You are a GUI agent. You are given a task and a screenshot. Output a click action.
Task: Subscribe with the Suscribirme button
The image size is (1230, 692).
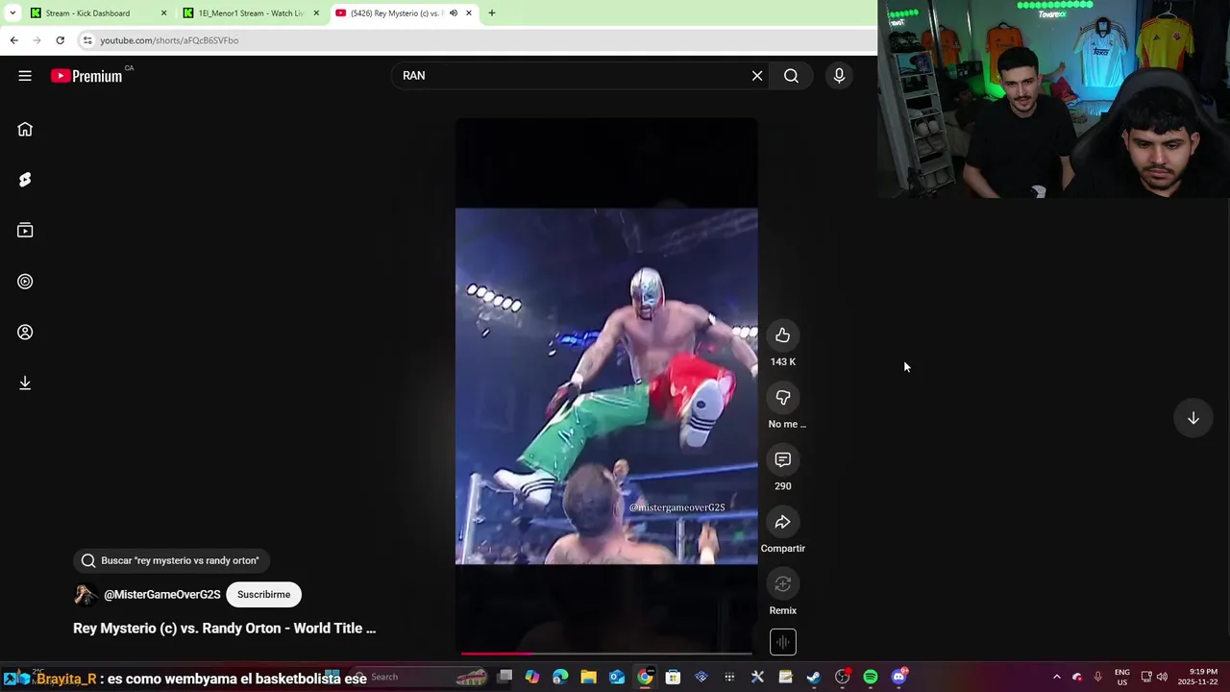tap(263, 595)
